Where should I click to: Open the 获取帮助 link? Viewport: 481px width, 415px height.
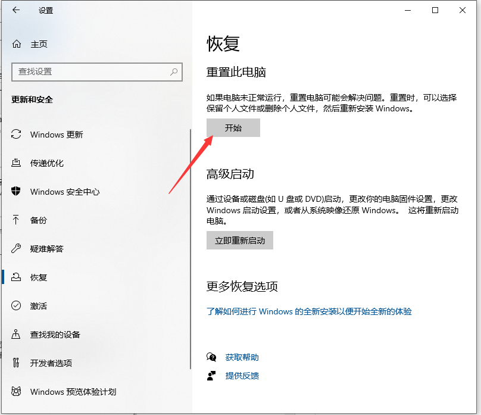pos(242,358)
